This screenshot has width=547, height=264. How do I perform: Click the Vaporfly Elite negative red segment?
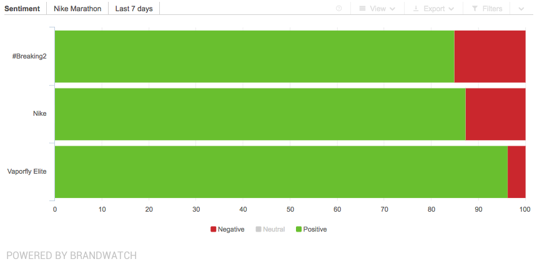point(516,171)
